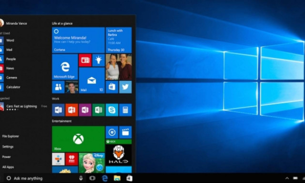Viewport: 305px width, 183px height.
Task: Launch OneNote from the Work group
Action: coord(85,110)
